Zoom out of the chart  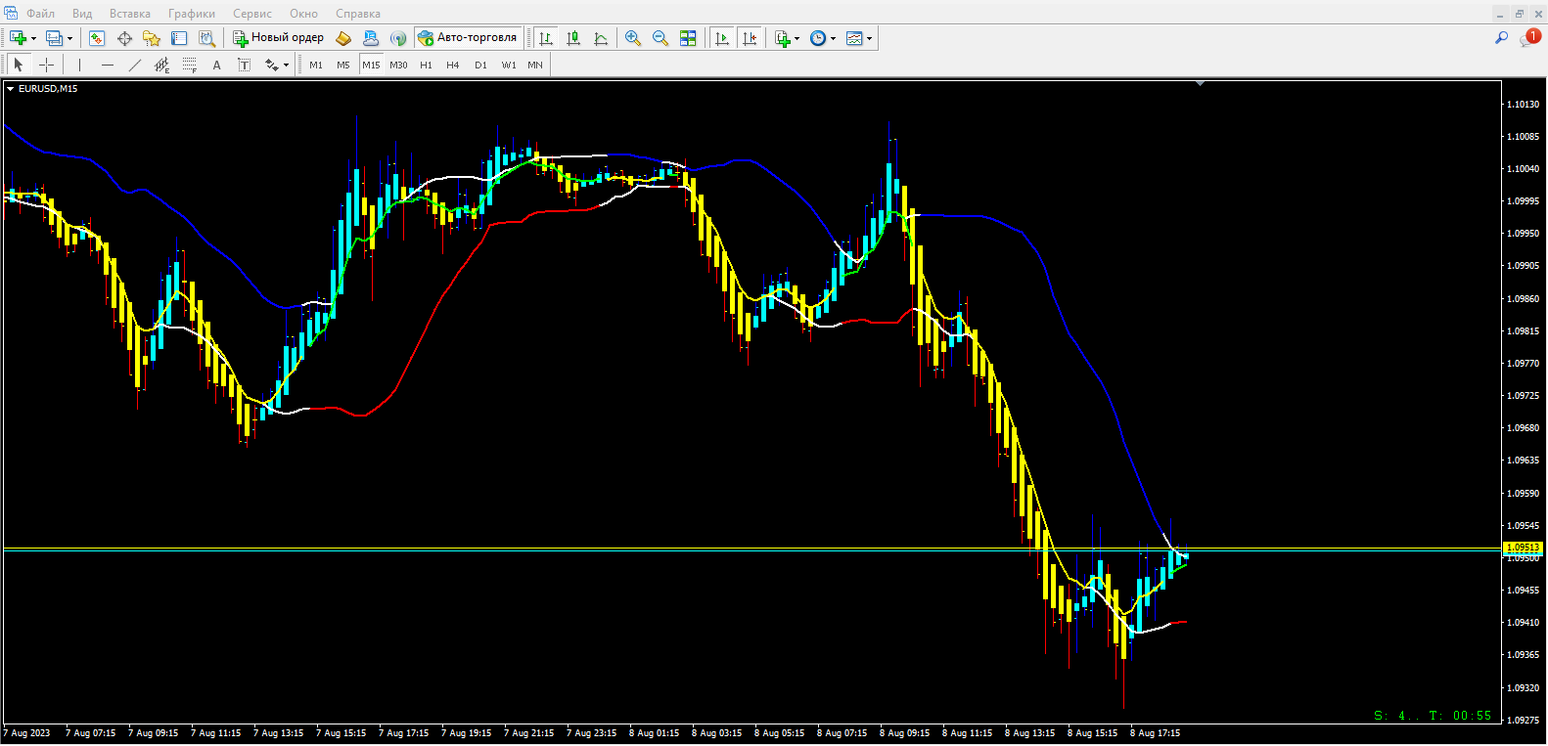pyautogui.click(x=660, y=38)
